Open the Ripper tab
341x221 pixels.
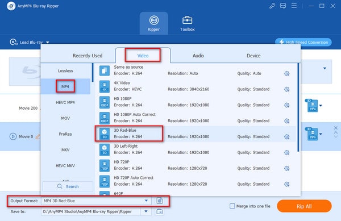tap(154, 23)
